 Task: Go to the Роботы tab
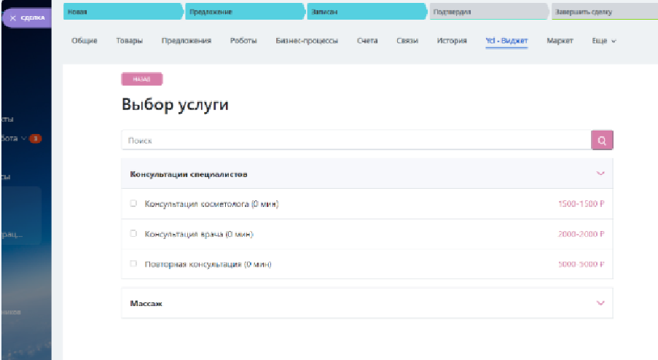243,41
